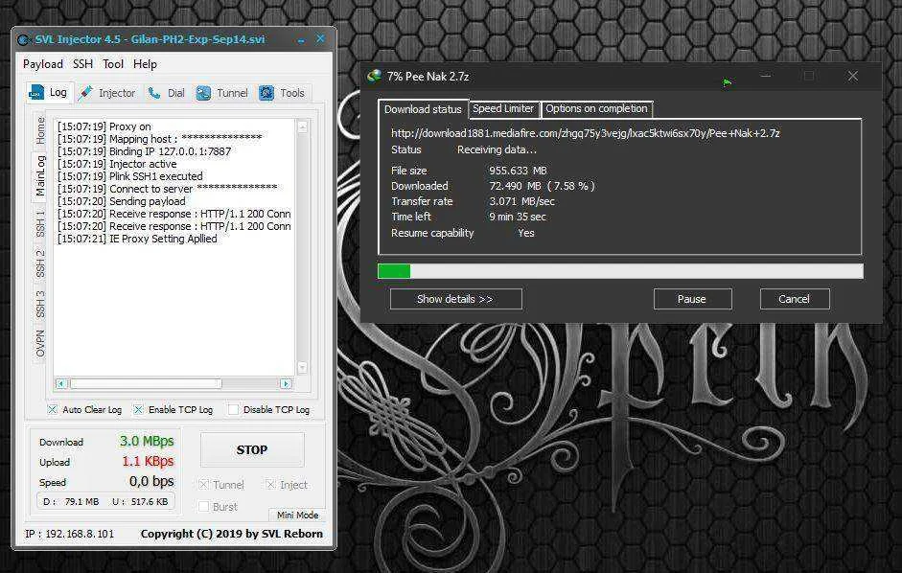Screen dimensions: 902x573
Task: Toggle the Inject checkbox
Action: [270, 485]
